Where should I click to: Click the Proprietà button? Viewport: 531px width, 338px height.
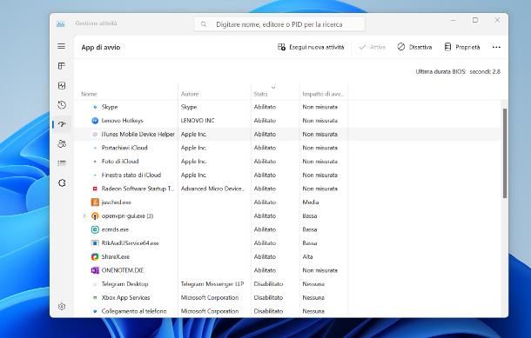(462, 47)
